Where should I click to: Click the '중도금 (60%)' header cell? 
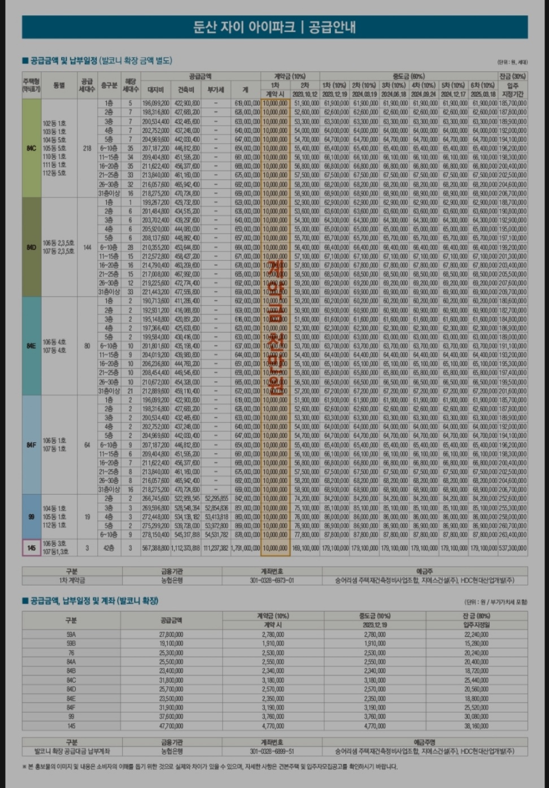[409, 76]
